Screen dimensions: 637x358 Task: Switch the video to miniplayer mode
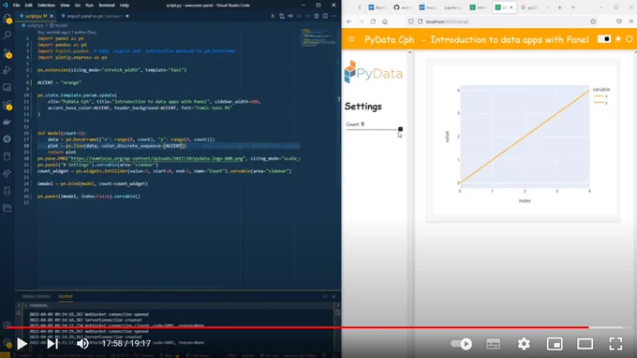point(555,344)
